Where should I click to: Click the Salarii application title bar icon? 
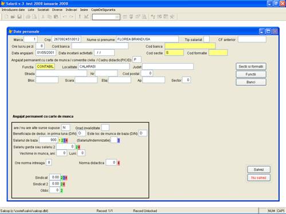tap(3, 3)
